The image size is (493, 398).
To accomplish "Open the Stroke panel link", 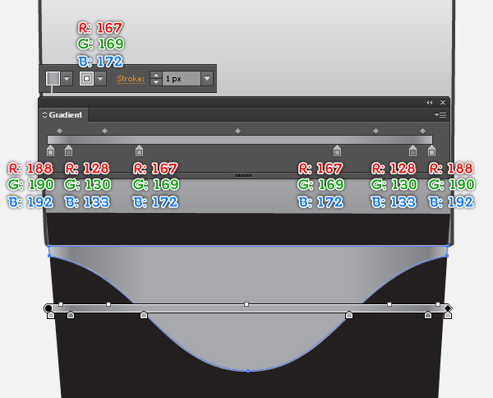I will point(131,79).
